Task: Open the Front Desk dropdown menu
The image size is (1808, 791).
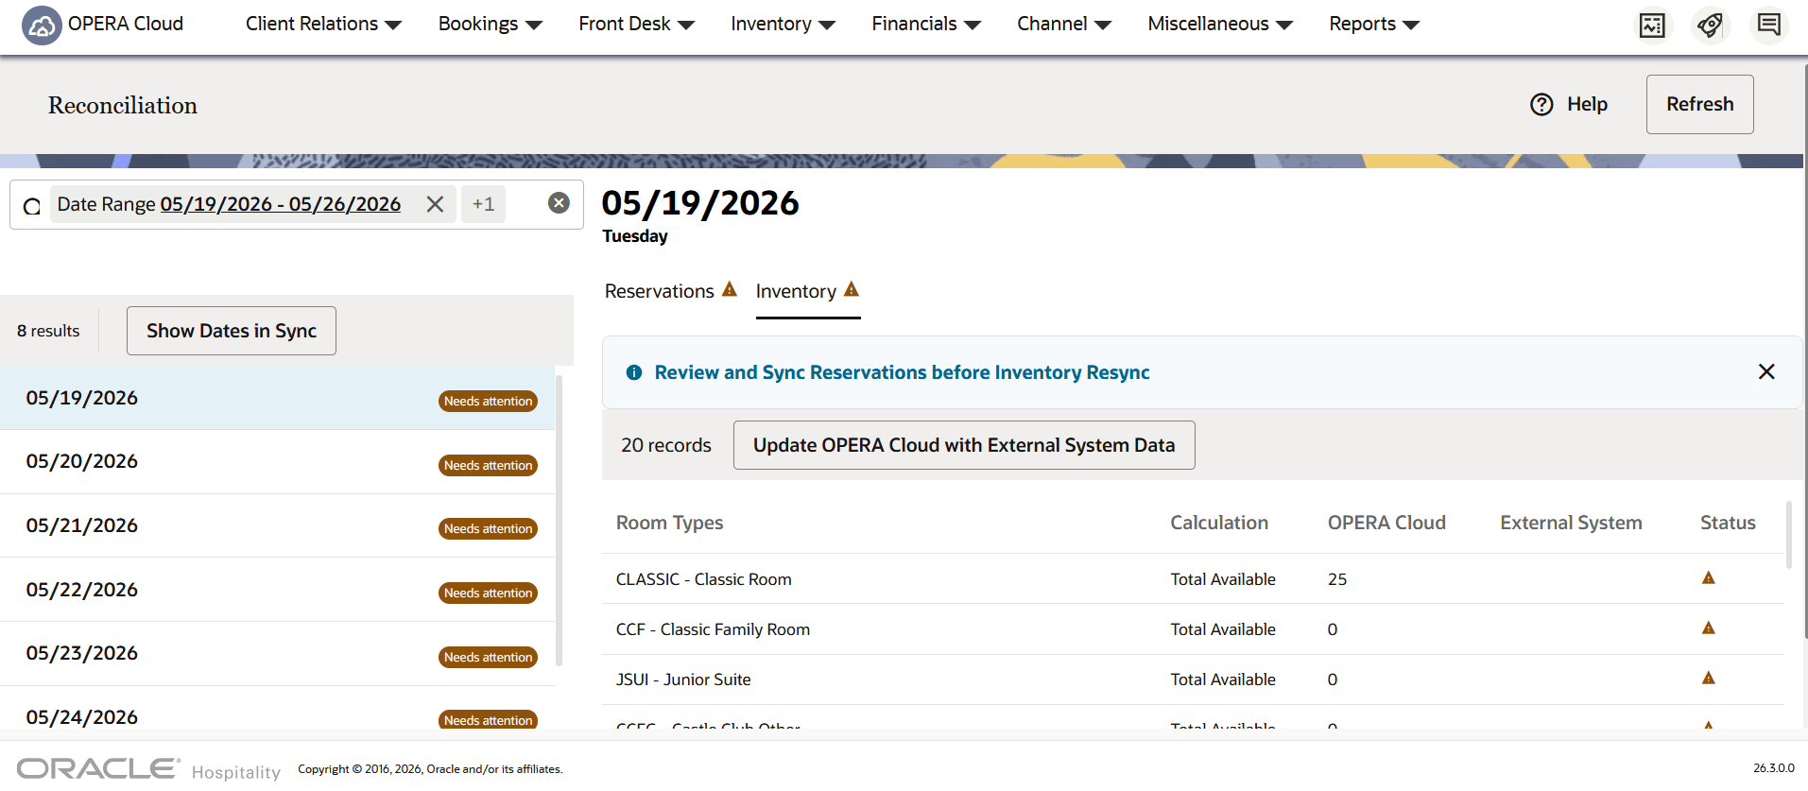Action: tap(636, 24)
